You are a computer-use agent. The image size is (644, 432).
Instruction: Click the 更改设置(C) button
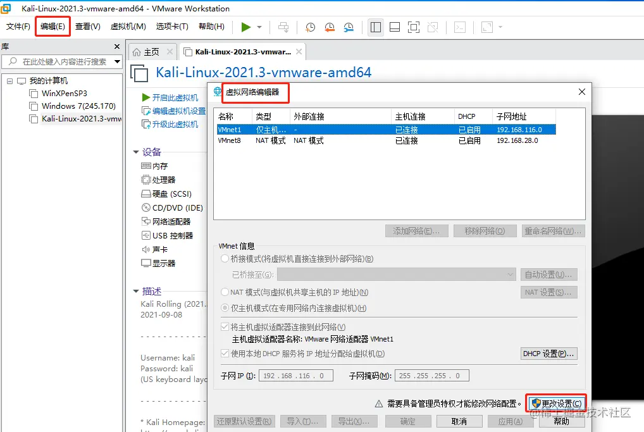pos(557,404)
